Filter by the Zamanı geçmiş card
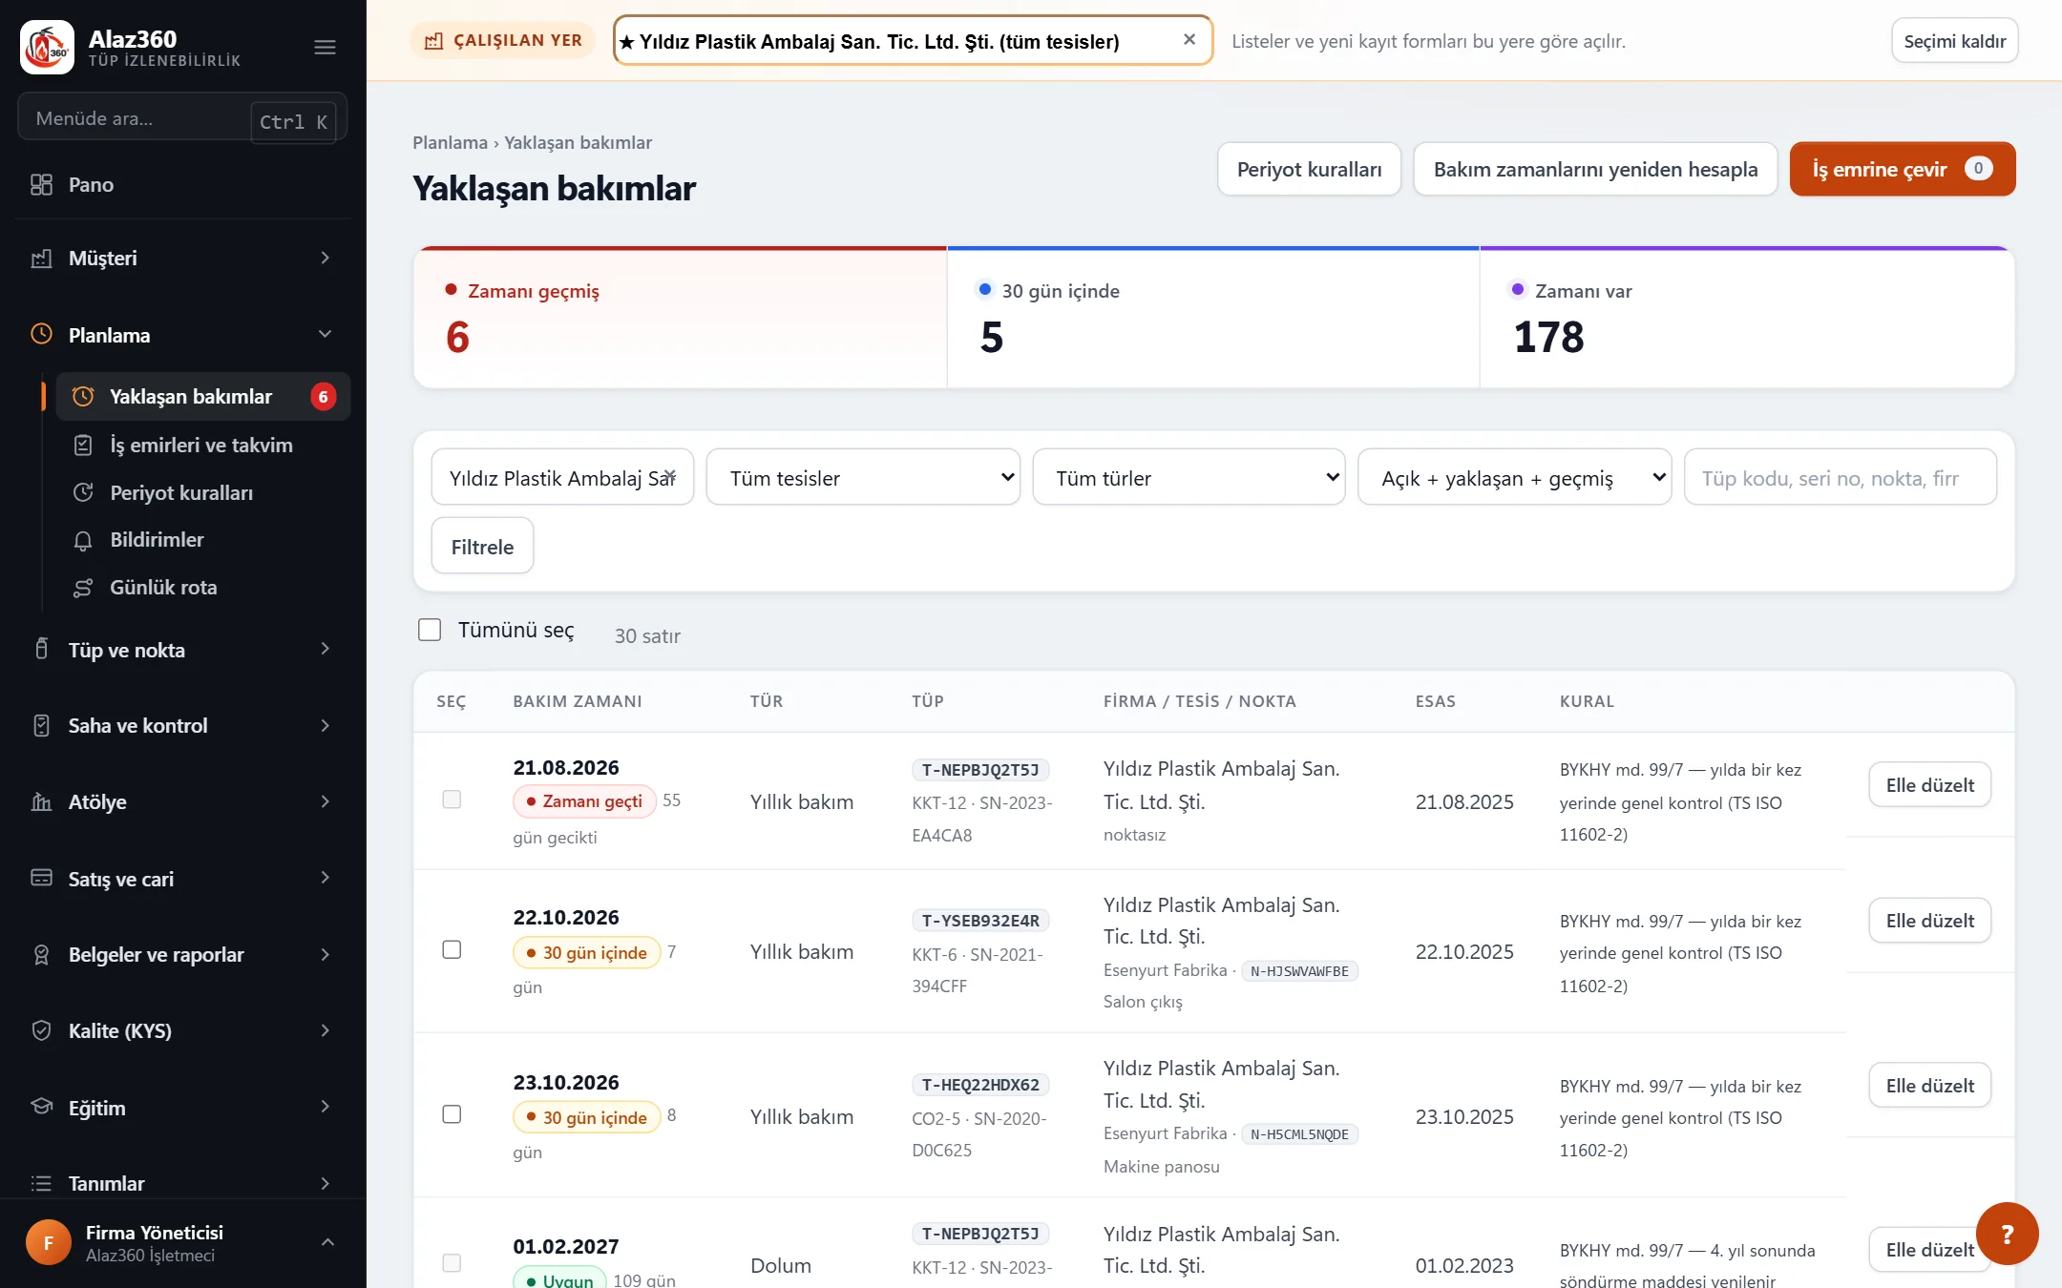 click(x=681, y=318)
